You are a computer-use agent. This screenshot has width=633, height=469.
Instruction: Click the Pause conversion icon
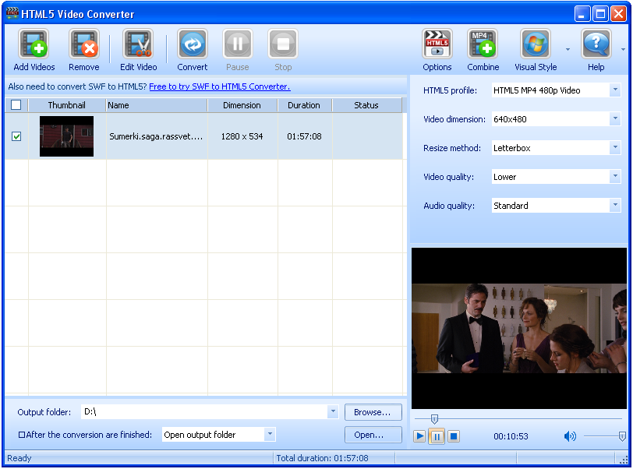coord(237,44)
